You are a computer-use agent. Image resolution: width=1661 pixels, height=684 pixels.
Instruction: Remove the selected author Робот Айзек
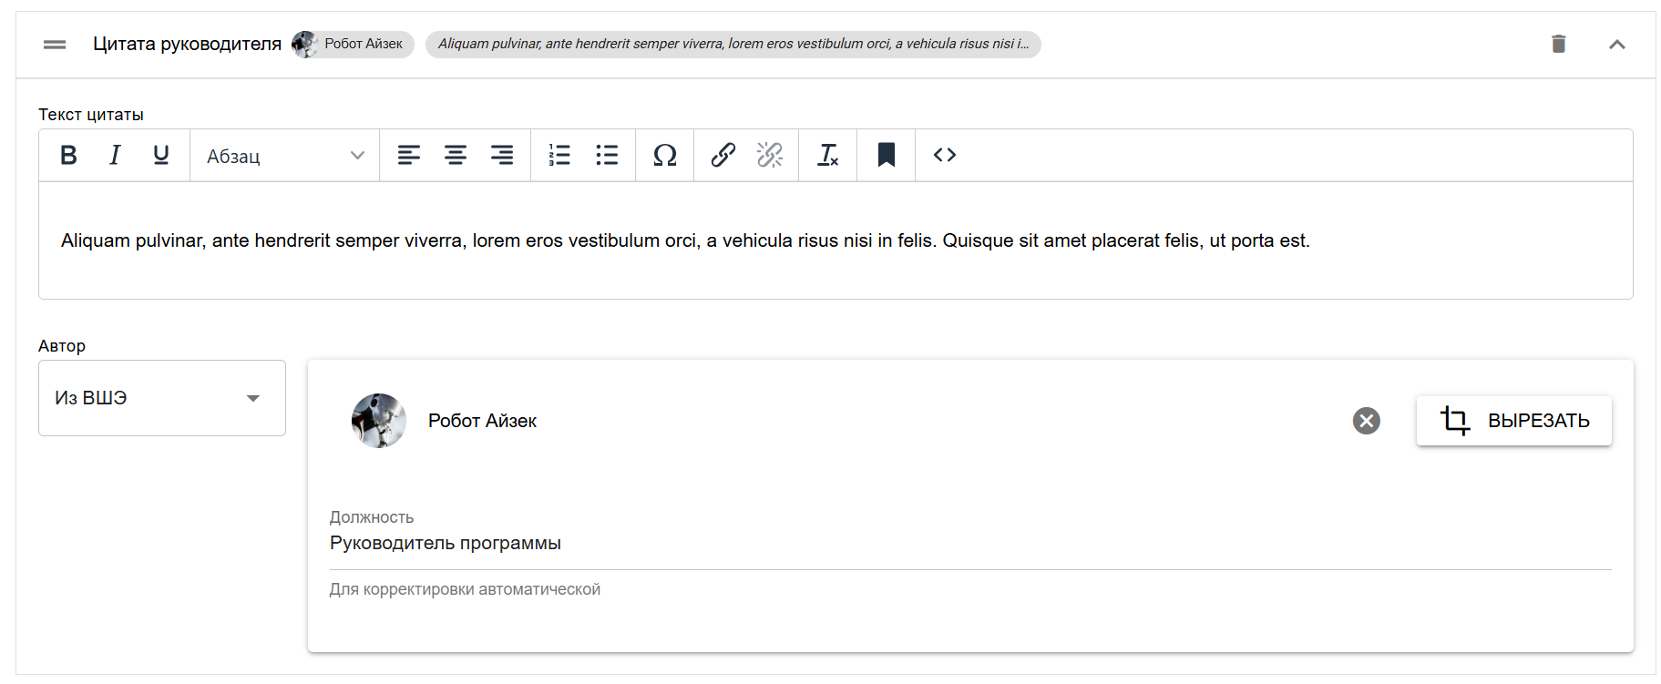coord(1366,421)
